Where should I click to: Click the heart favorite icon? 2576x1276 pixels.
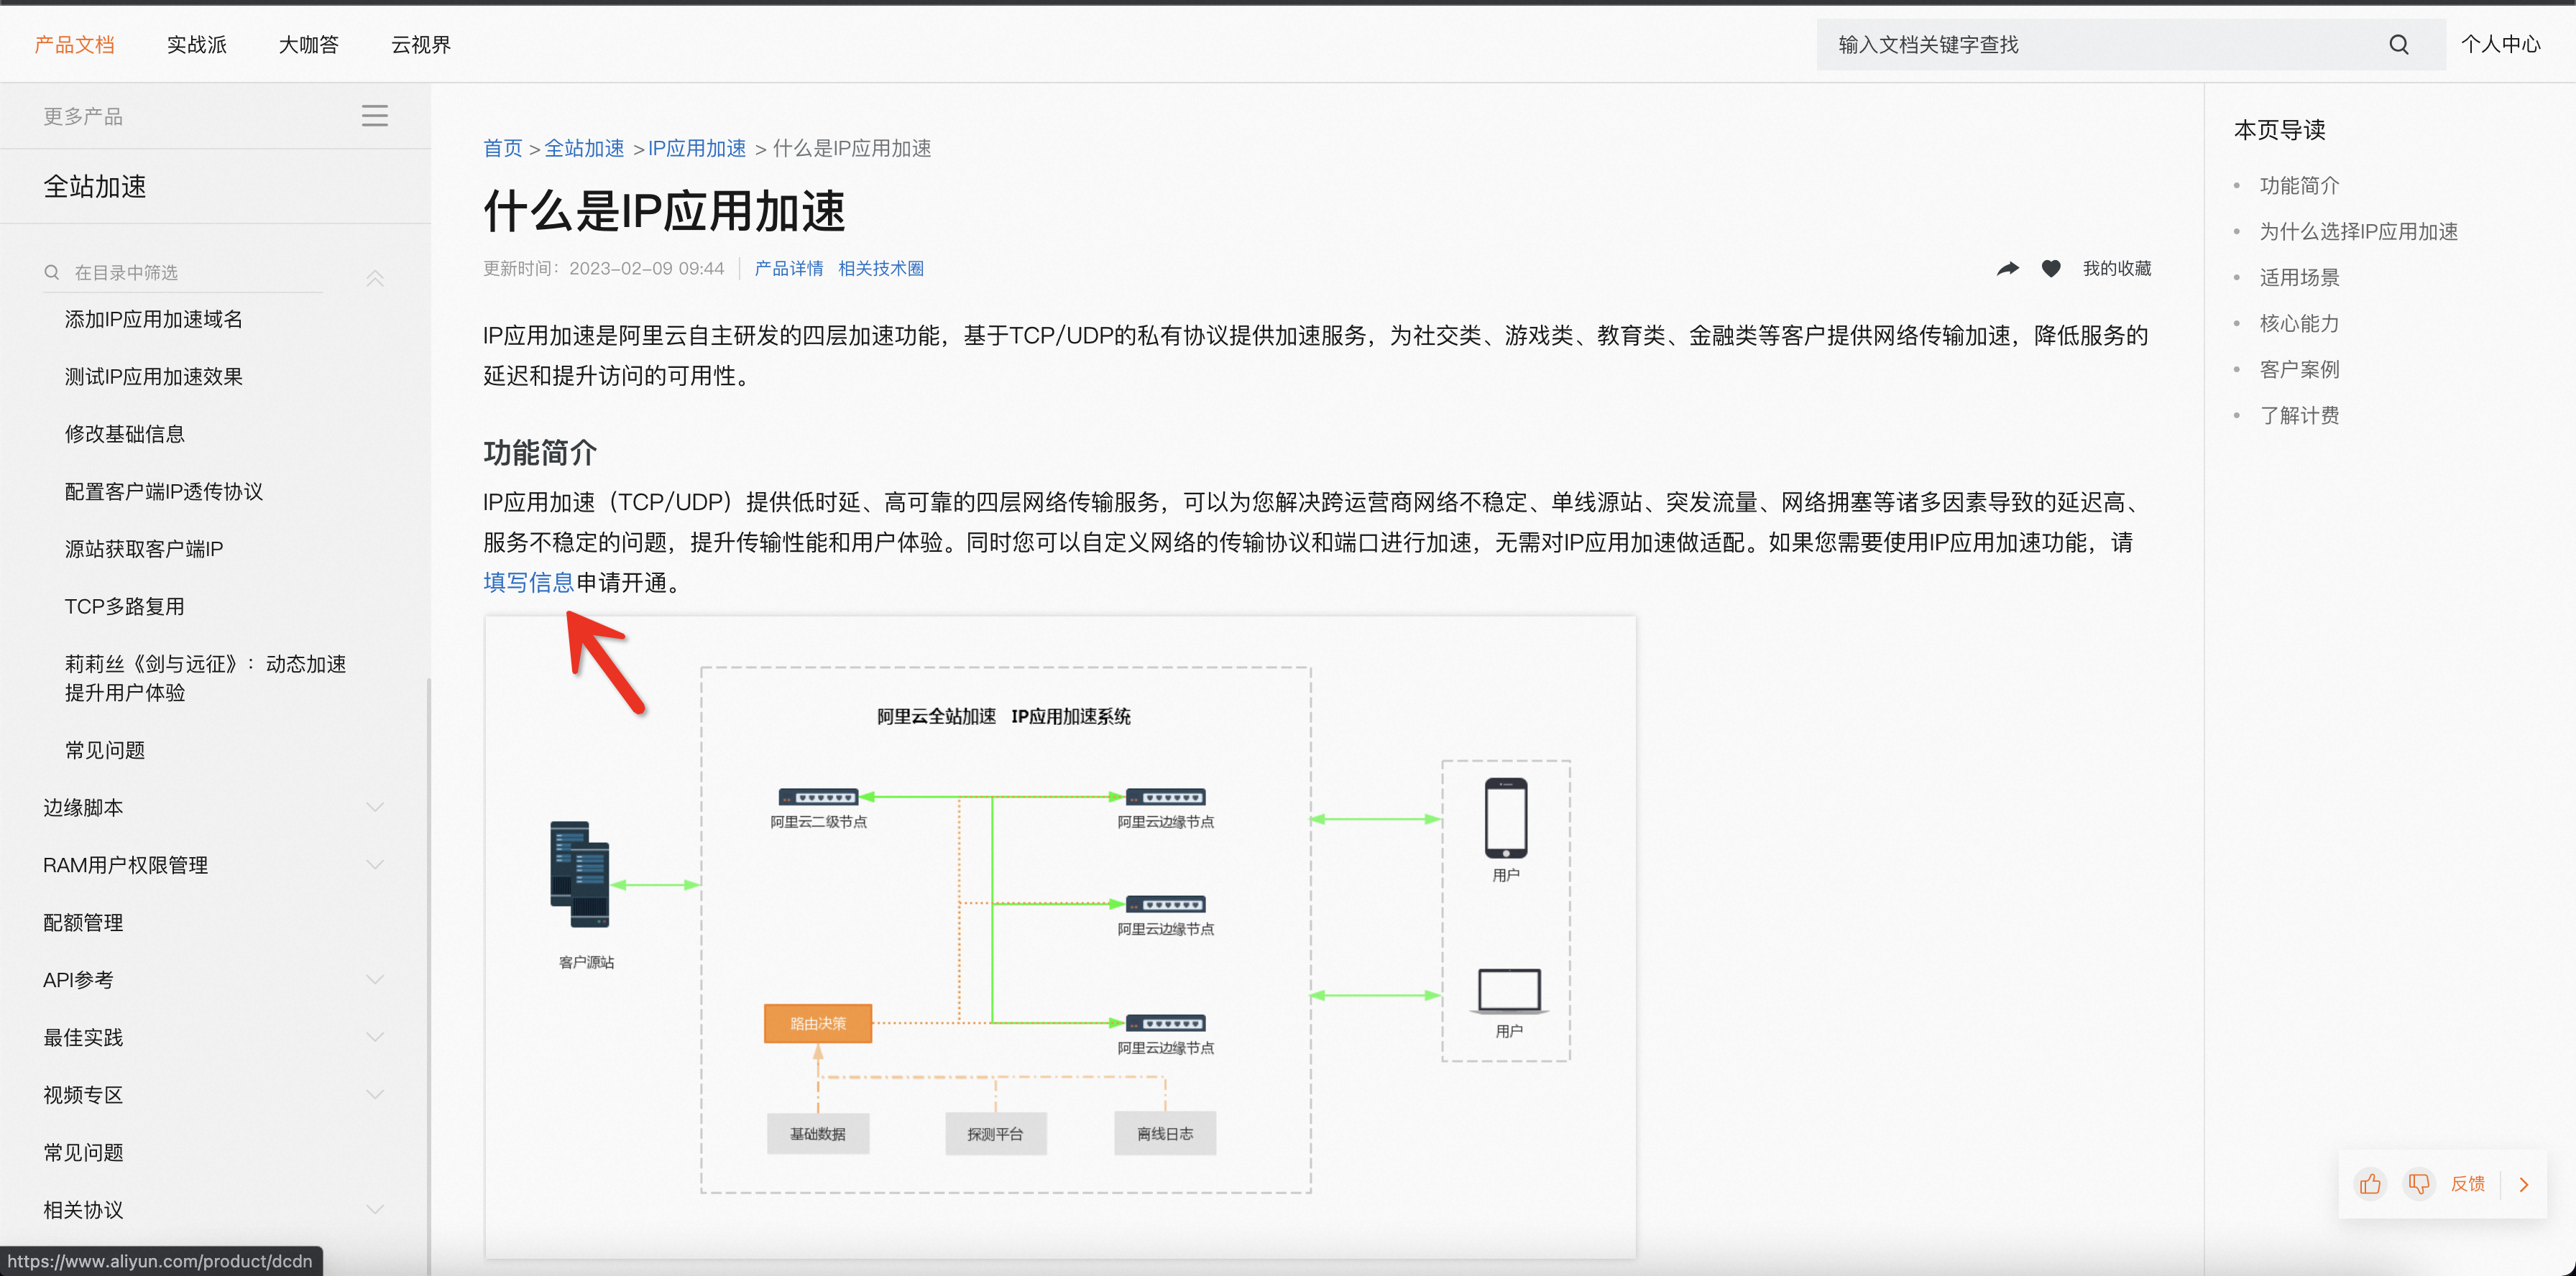pos(2051,269)
